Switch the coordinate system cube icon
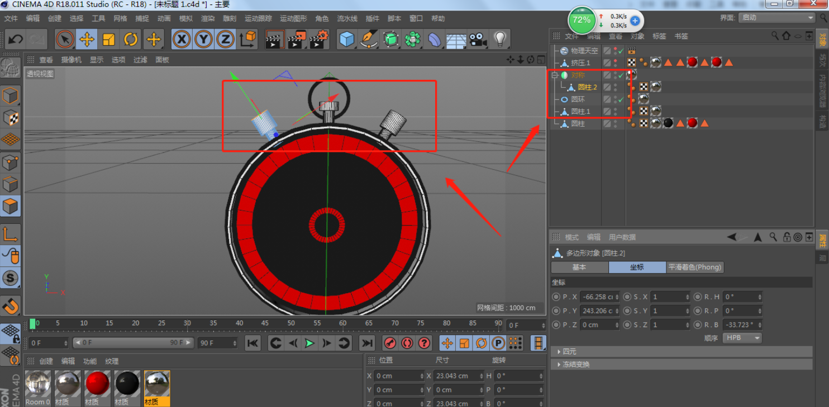The height and width of the screenshot is (407, 829). 248,40
